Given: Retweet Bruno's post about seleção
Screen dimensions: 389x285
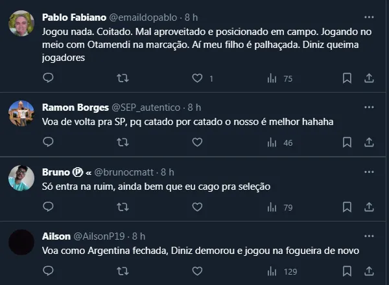Looking at the screenshot, I should pos(121,207).
